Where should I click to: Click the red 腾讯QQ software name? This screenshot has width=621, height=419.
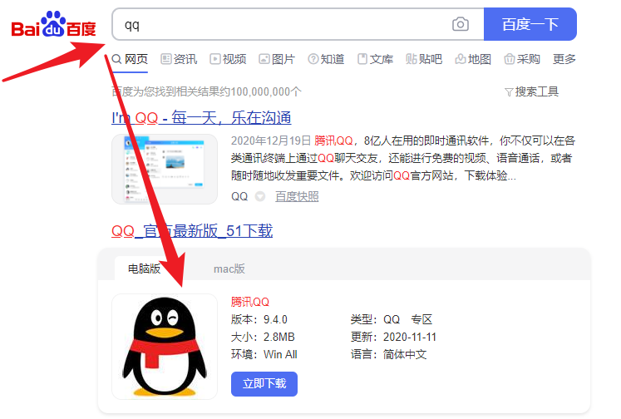point(250,302)
